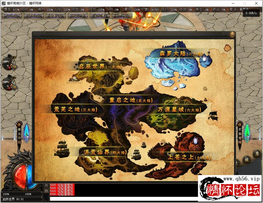Click the blue 幸运项链 crystal icon
The image size is (263, 203).
tap(27, 133)
